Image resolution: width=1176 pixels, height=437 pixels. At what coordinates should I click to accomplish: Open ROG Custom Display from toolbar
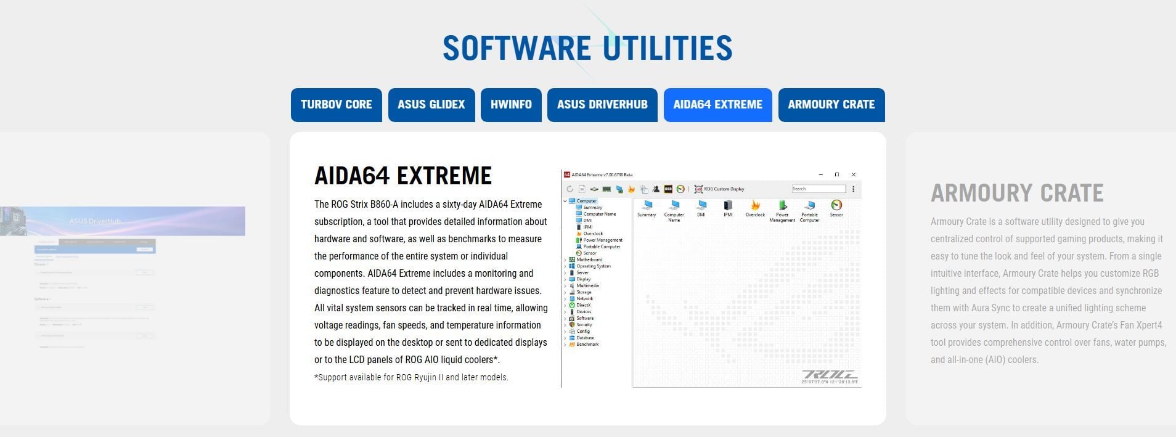click(719, 189)
